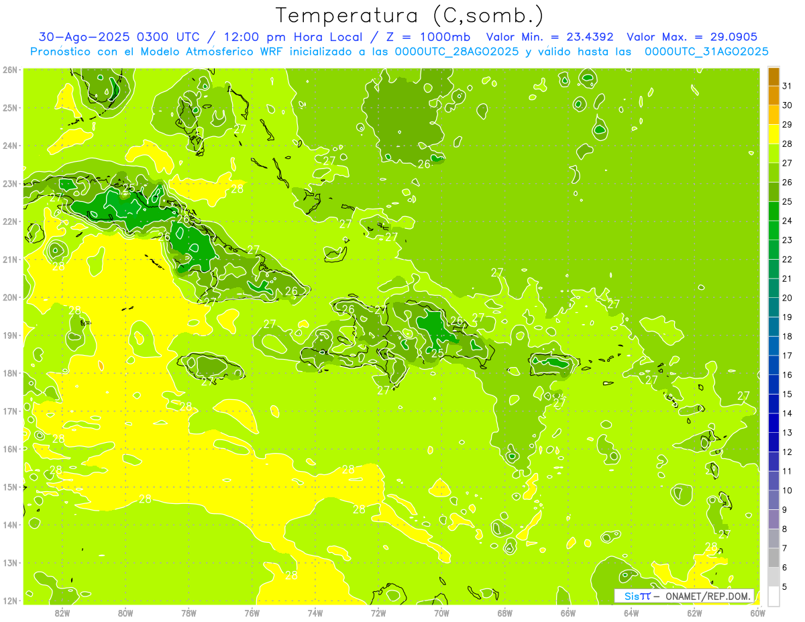Click the '72W' longitude axis label
This screenshot has width=805, height=622.
378,613
